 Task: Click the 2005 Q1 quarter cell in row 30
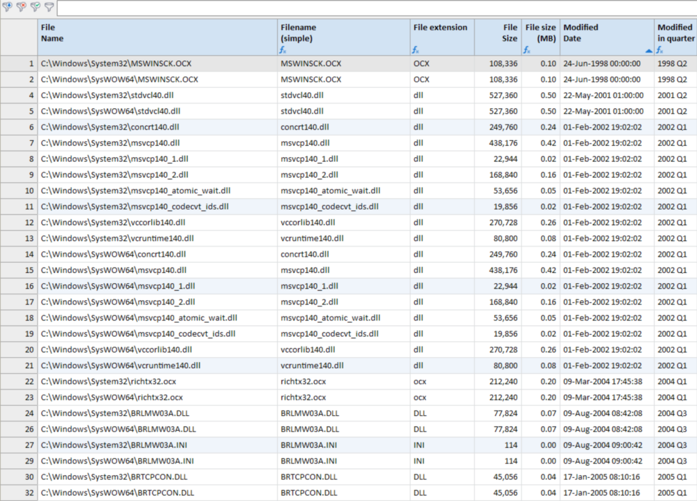[x=675, y=476]
